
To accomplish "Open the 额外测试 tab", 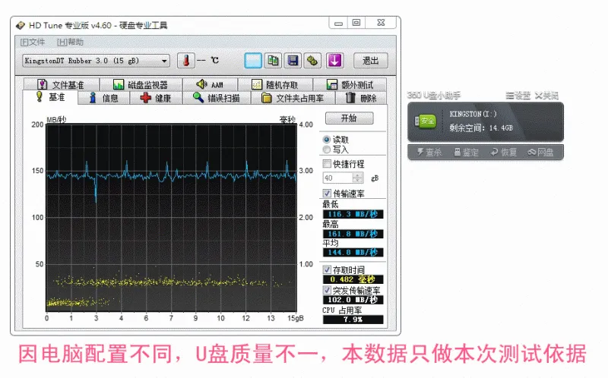I will pyautogui.click(x=350, y=84).
